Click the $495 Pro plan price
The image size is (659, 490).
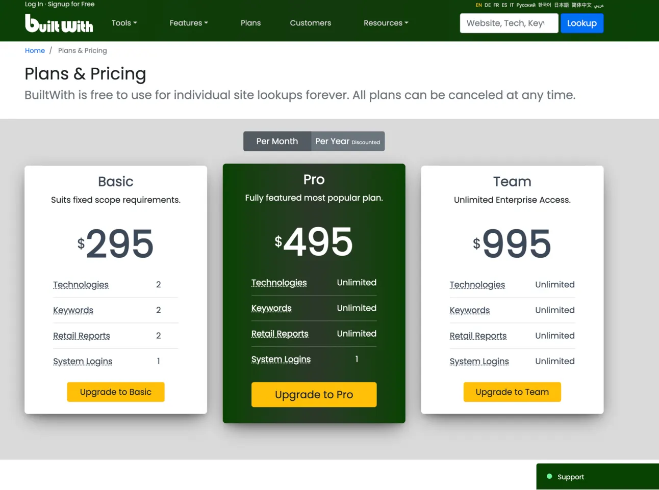[x=314, y=241]
